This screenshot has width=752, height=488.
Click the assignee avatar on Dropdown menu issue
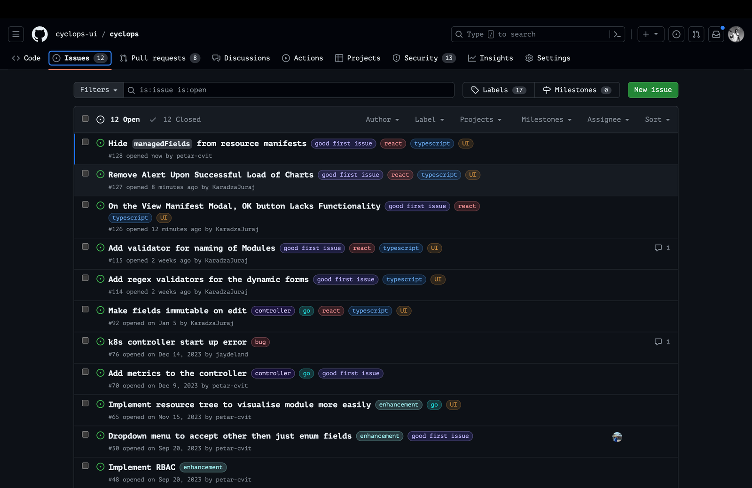coord(617,437)
